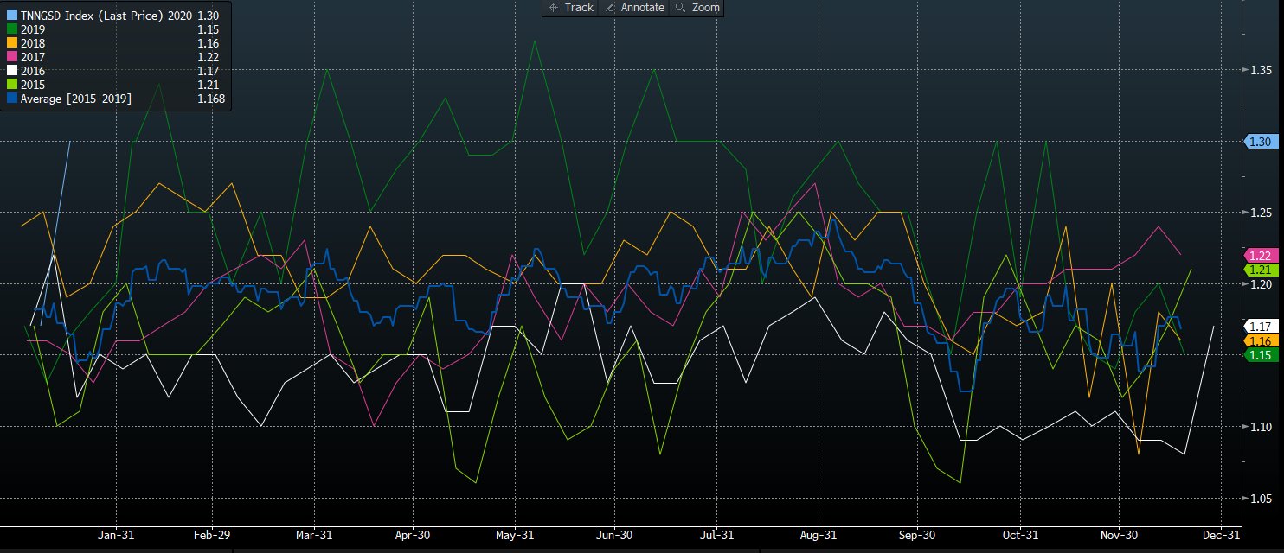Viewport: 1284px width, 553px height.
Task: Click the dark green 2019 legend swatch
Action: [x=10, y=29]
